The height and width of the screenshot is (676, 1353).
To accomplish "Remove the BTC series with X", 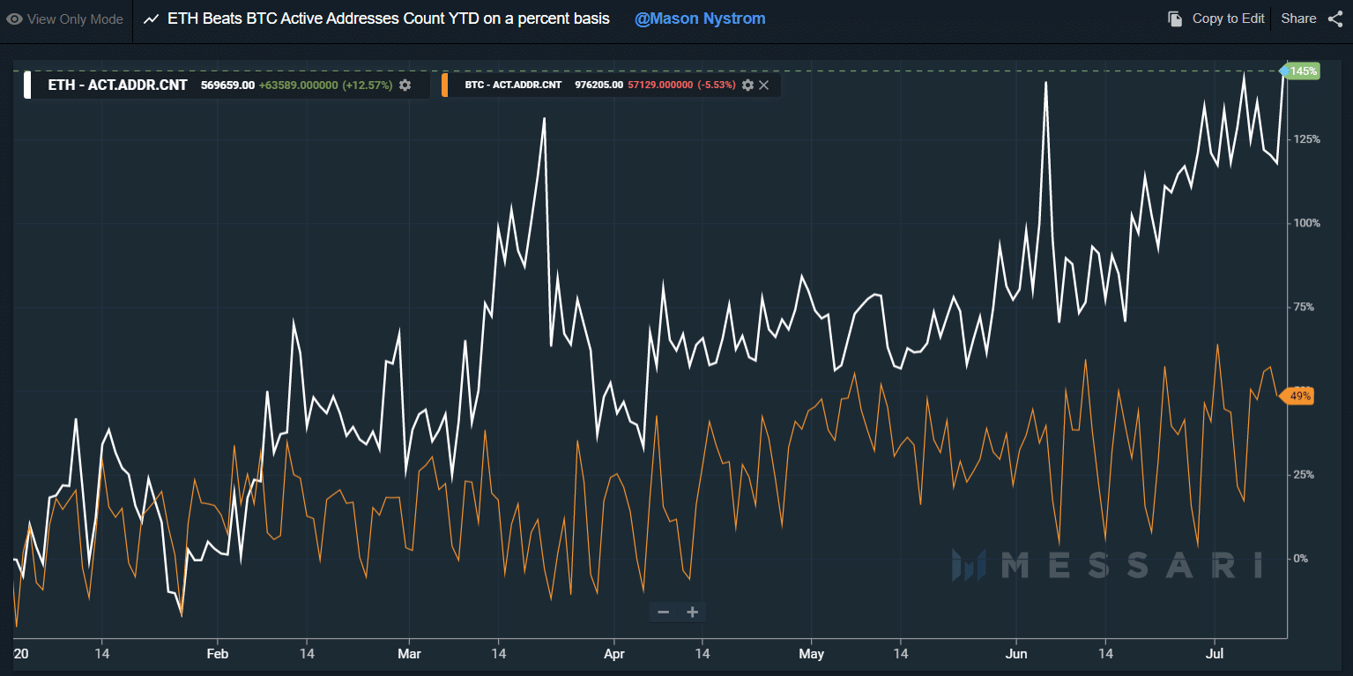I will (x=764, y=85).
